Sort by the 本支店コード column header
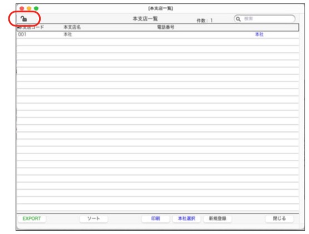The image size is (309, 234). 31,27
